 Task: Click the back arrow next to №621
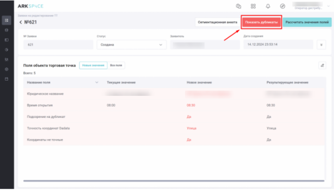21,22
